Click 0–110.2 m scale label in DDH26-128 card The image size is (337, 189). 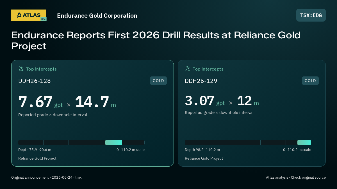[x=131, y=150]
